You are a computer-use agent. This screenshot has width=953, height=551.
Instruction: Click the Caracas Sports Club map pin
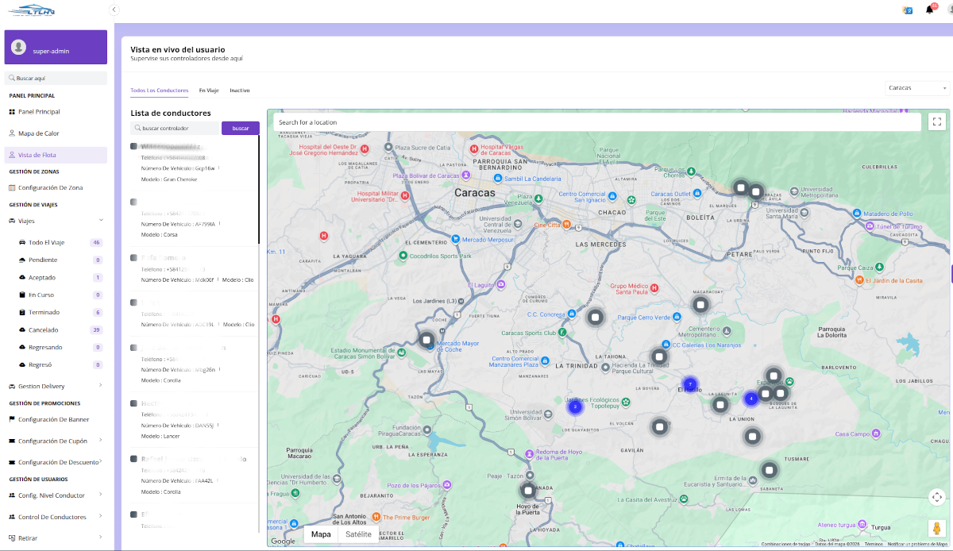(x=562, y=333)
